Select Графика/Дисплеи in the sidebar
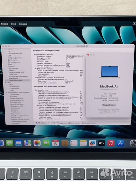 coord(15,58)
